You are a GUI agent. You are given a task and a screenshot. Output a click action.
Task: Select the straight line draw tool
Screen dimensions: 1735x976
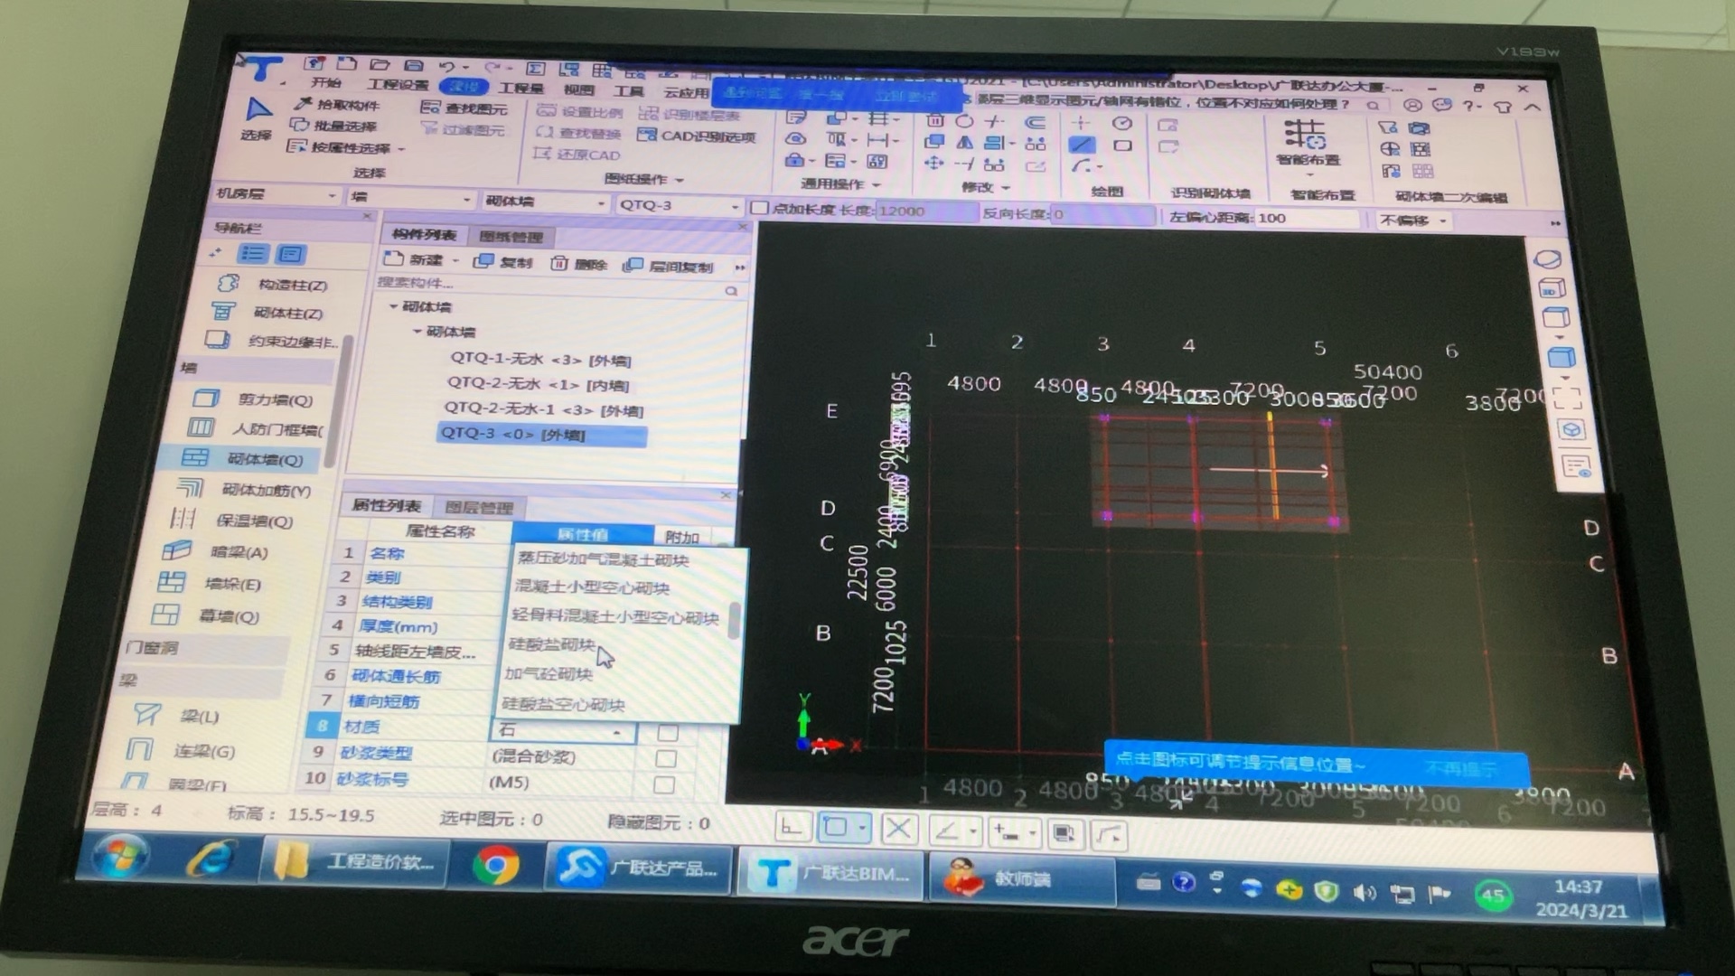click(x=1082, y=145)
